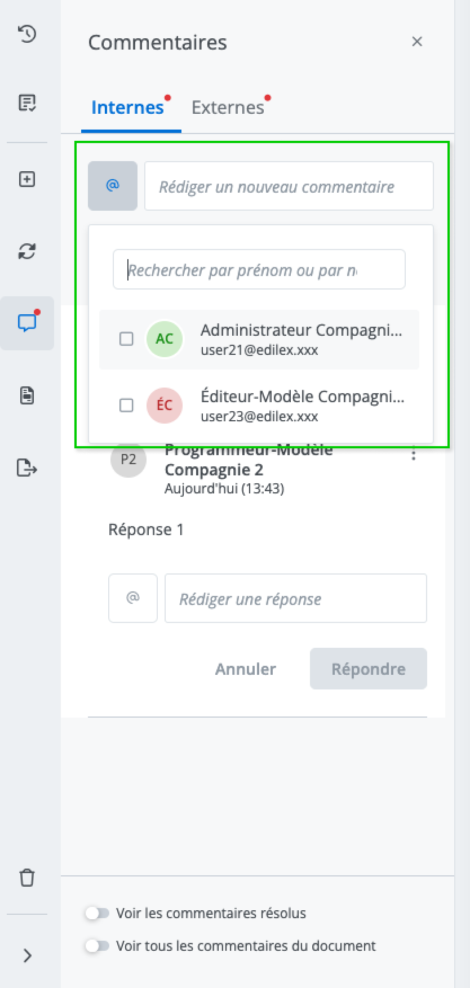
Task: Check the Éditeur-Modèle Compagnie user checkbox
Action: pyautogui.click(x=126, y=406)
